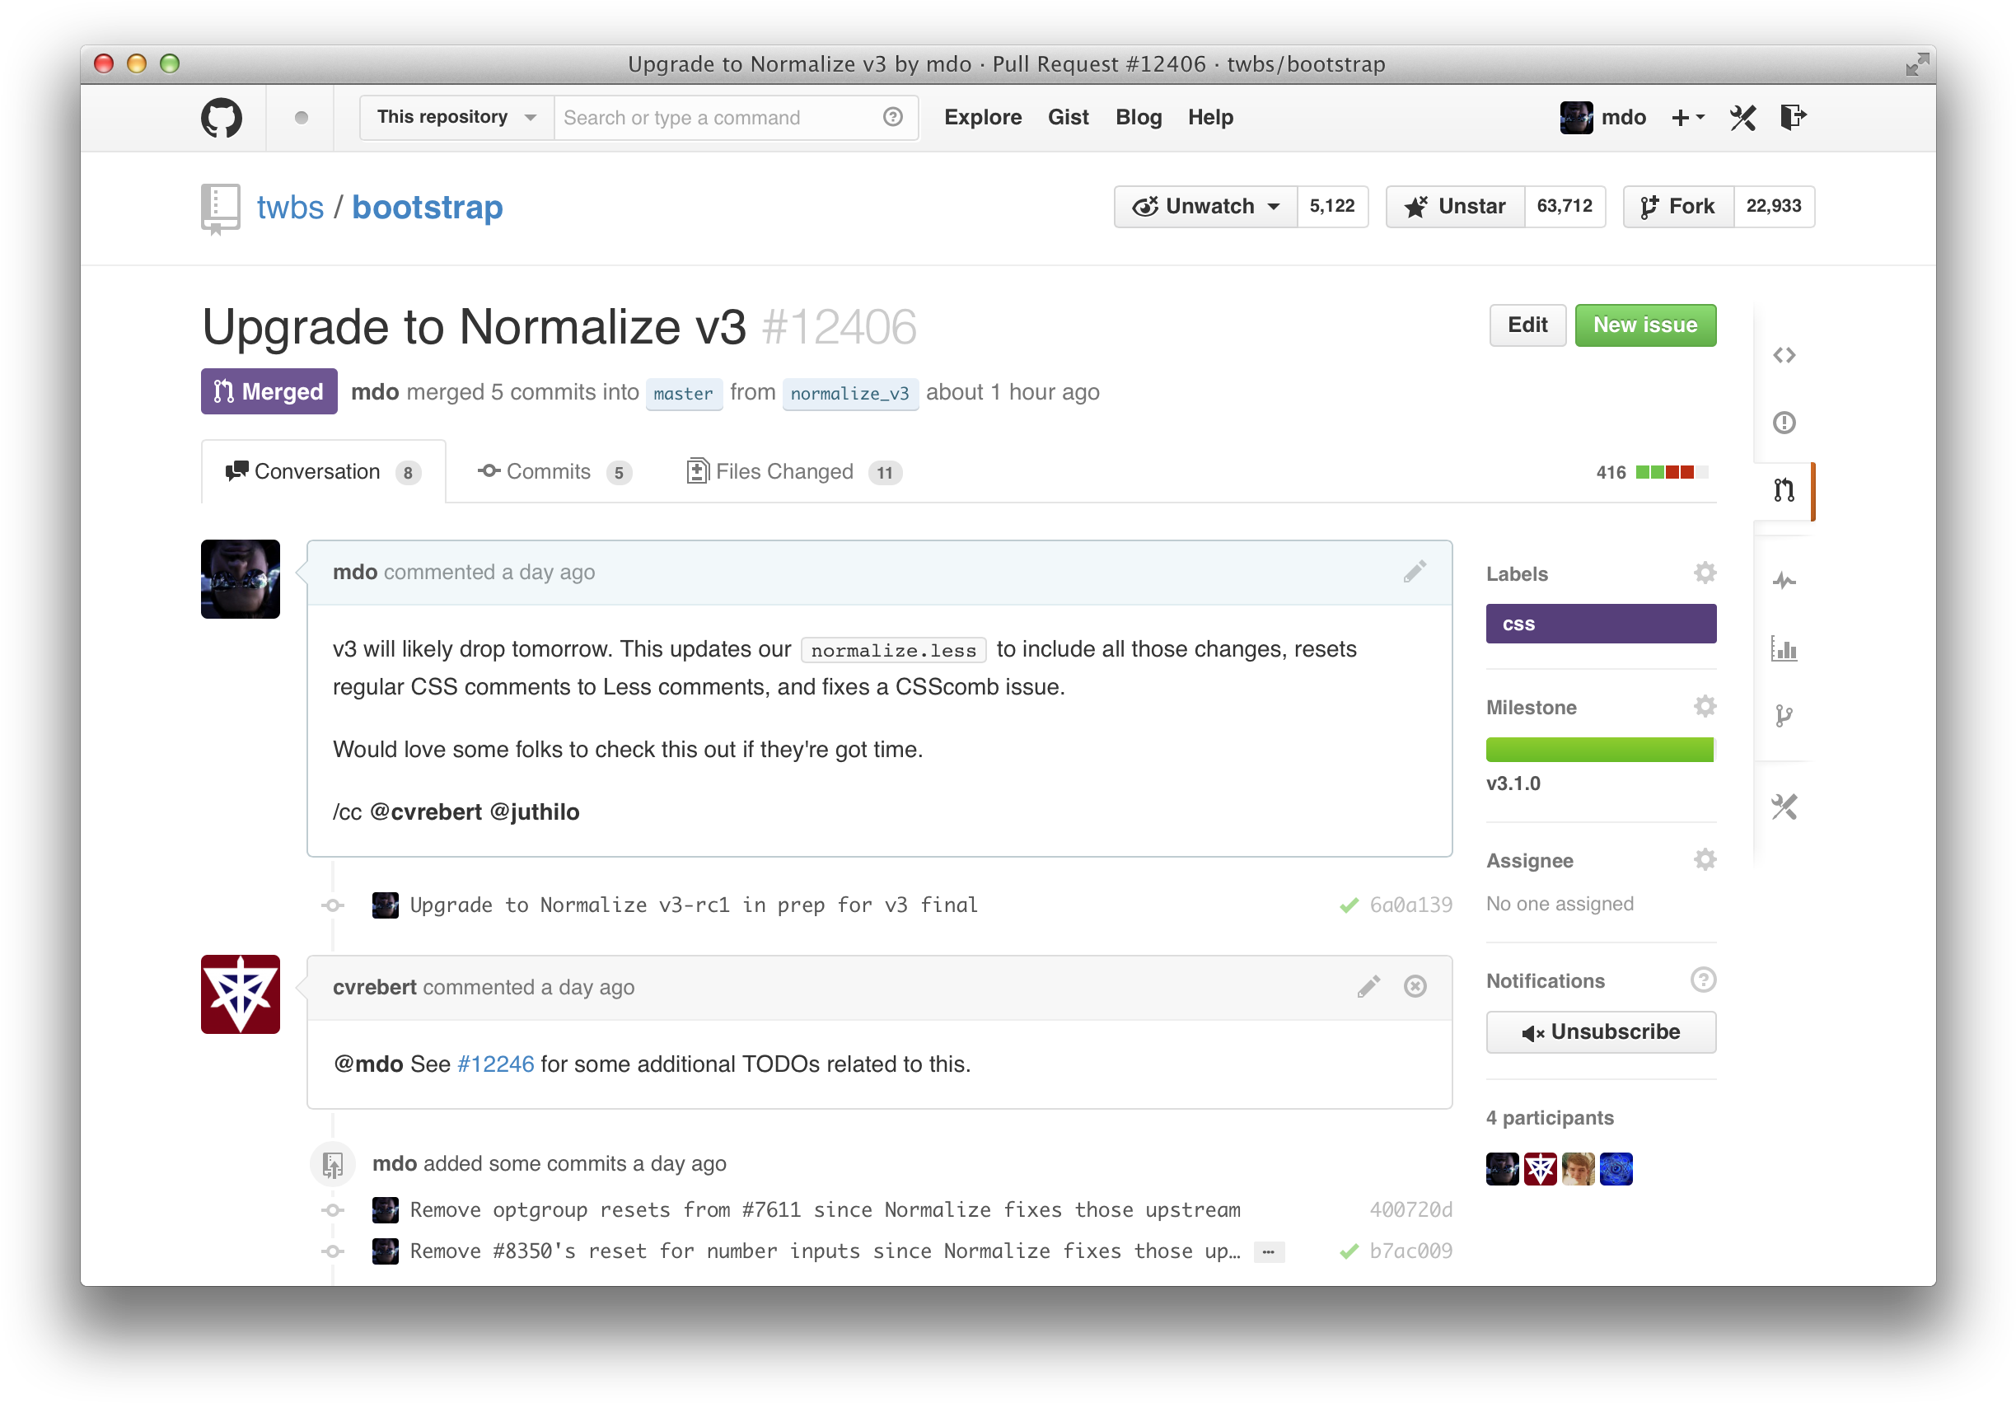Switch to the Conversation tab

point(323,471)
